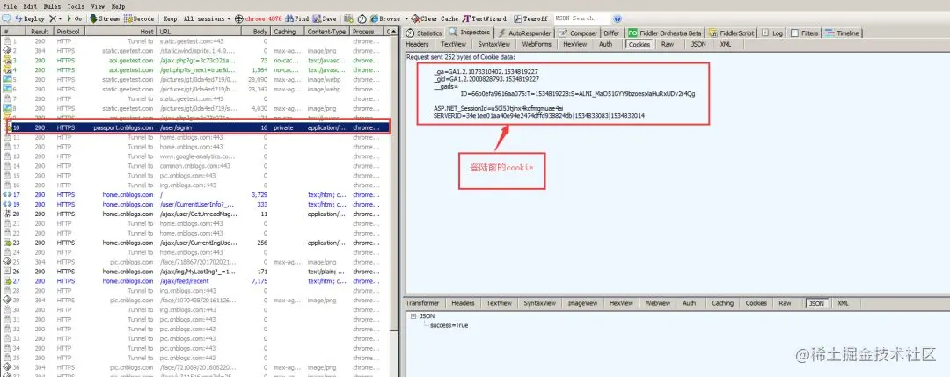Click the Browse button
Screen dimensions: 950x377
[385, 18]
